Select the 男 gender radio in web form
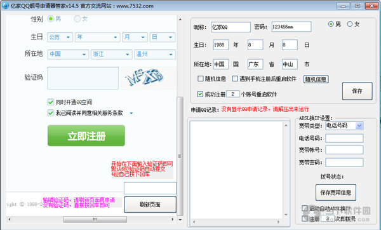This screenshot has height=230, width=381. [51, 18]
